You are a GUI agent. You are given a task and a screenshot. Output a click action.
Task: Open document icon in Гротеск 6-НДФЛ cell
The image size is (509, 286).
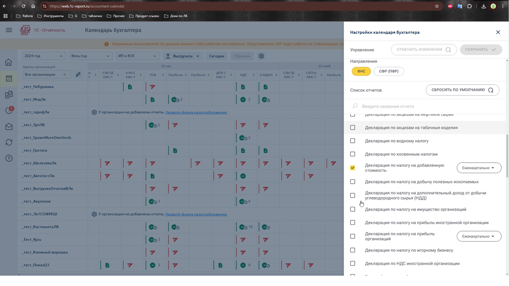tap(266, 151)
